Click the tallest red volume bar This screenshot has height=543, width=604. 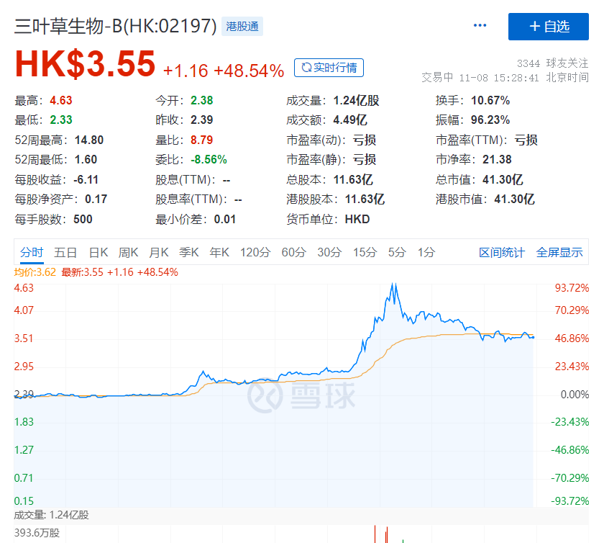point(375,534)
